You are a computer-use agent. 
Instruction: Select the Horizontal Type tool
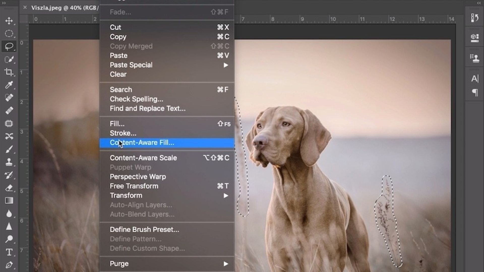click(x=9, y=252)
